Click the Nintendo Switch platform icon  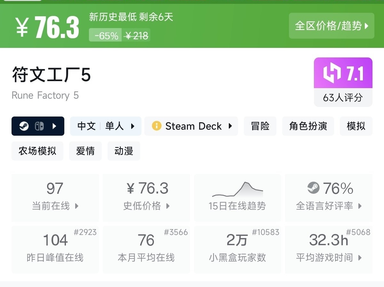(39, 126)
